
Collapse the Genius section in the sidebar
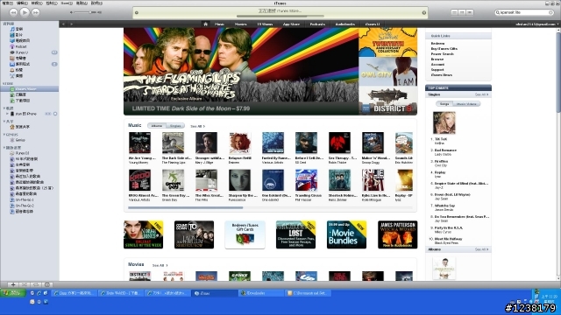4,135
